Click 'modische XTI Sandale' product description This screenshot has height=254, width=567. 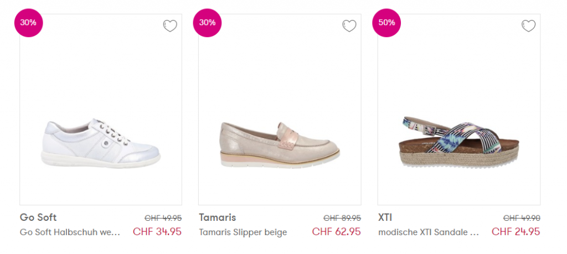coord(429,232)
